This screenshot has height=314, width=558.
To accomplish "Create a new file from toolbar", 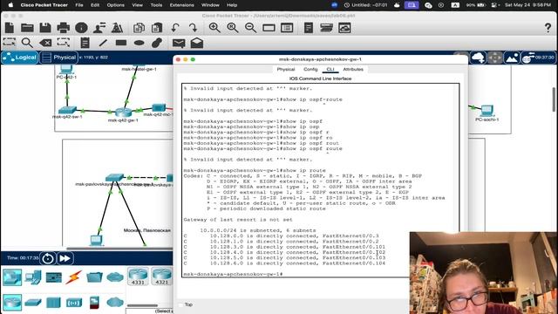I will click(10, 28).
